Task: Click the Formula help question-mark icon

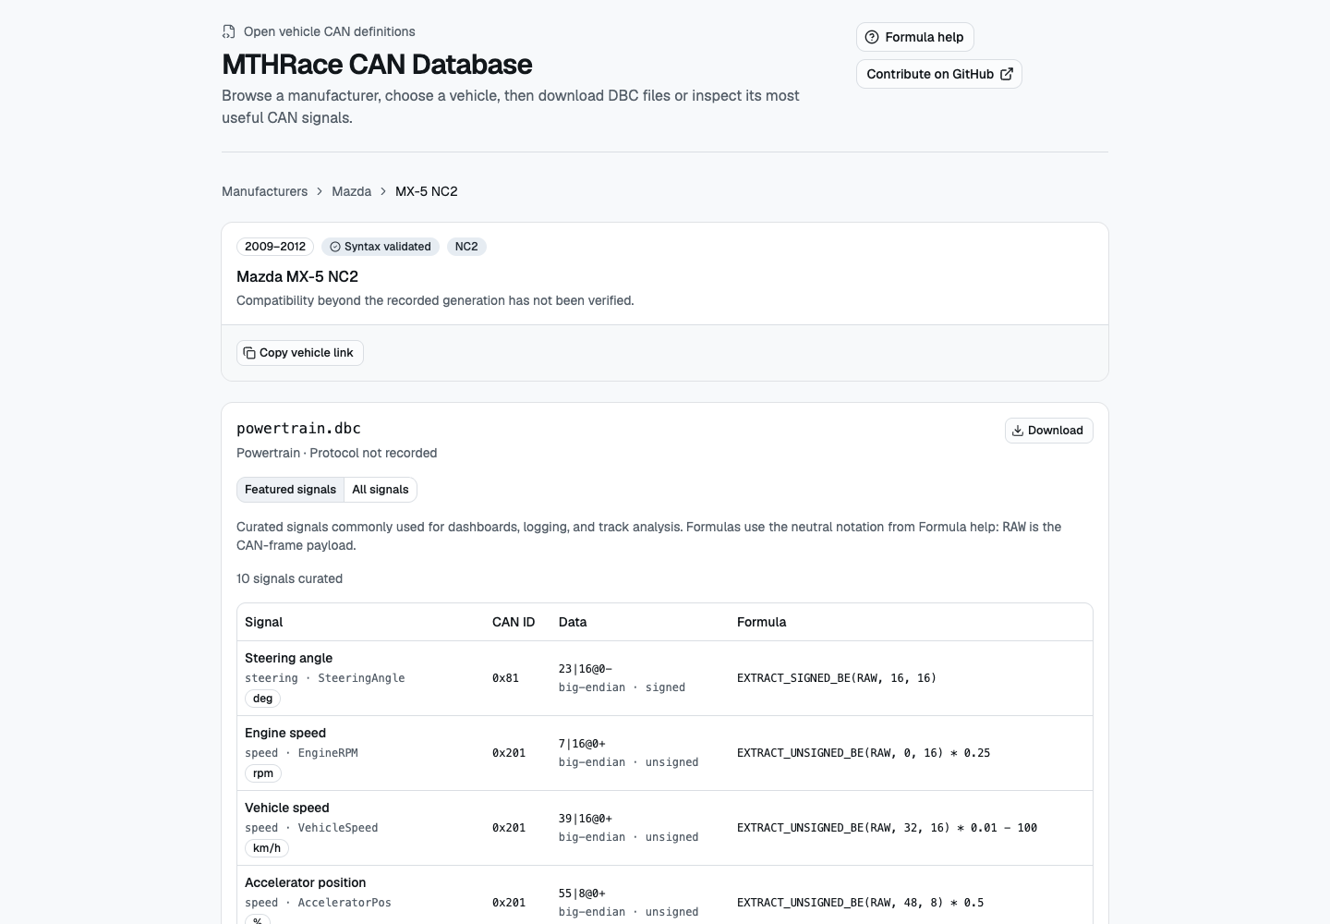Action: click(872, 37)
